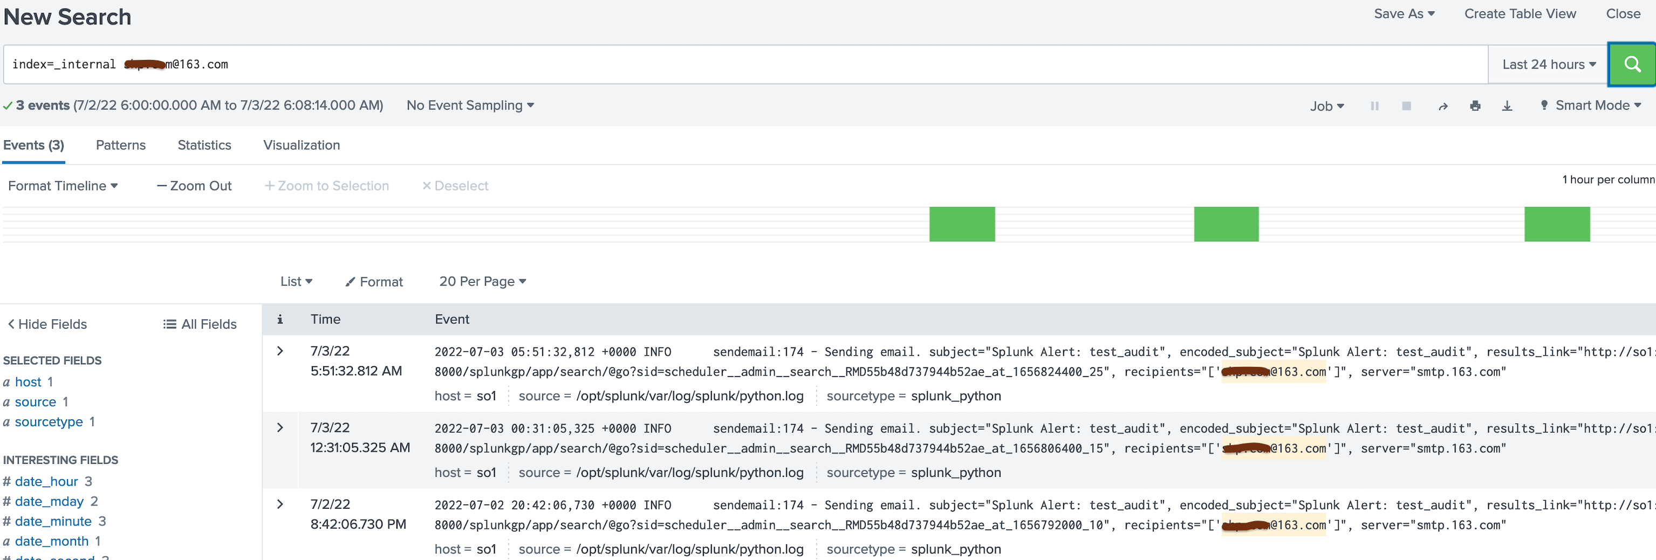
Task: Switch to the Statistics tab
Action: [x=204, y=145]
